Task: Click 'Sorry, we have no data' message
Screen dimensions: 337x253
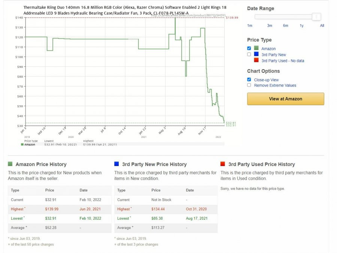Action: click(x=252, y=189)
